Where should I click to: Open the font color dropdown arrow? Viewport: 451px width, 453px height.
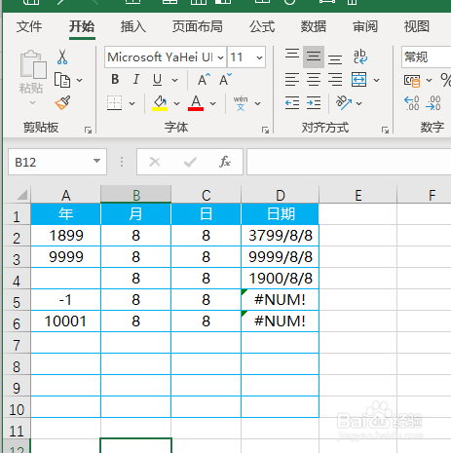click(212, 103)
